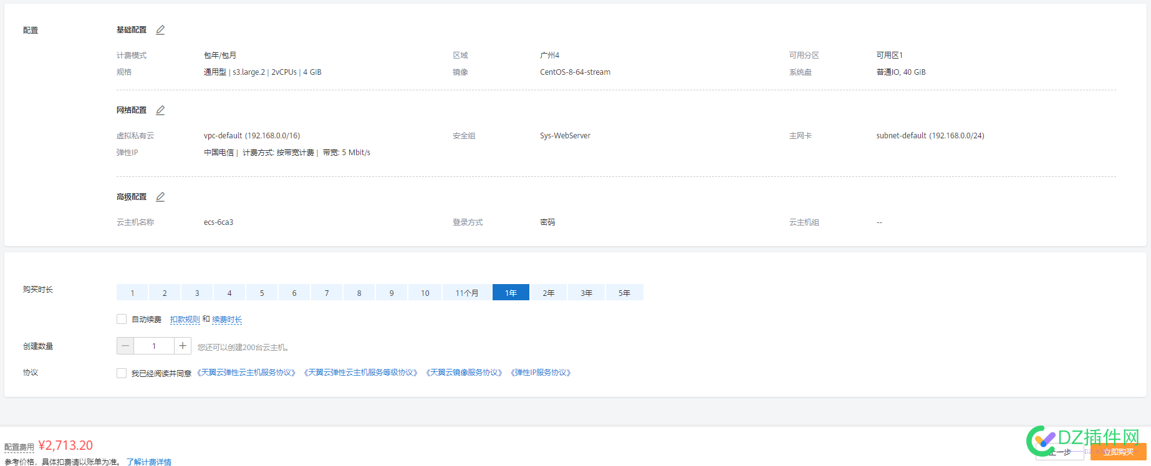This screenshot has width=1151, height=466.
Task: Open the 了解计费详情 link
Action: (149, 462)
